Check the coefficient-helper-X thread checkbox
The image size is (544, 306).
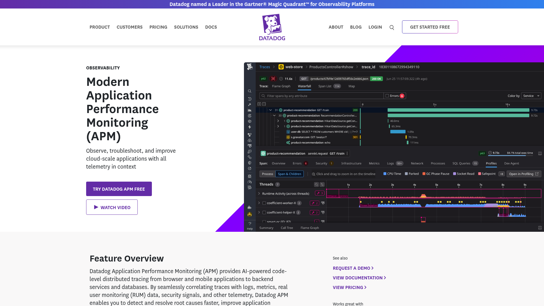tap(264, 212)
